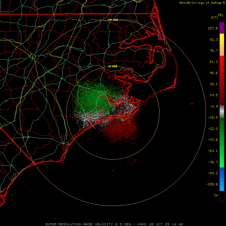
Task: Select the 61.2 legend value
Action: [x=214, y=62]
